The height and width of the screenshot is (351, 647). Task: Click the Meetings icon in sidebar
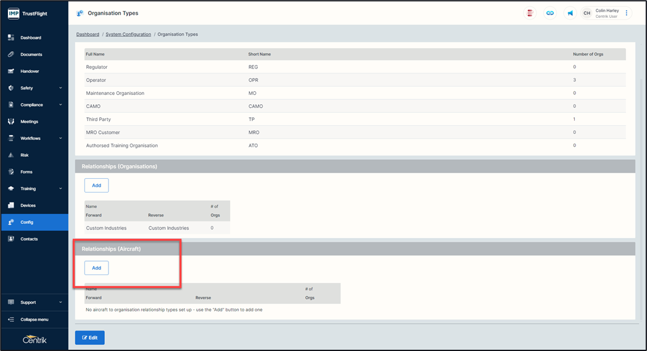point(11,122)
